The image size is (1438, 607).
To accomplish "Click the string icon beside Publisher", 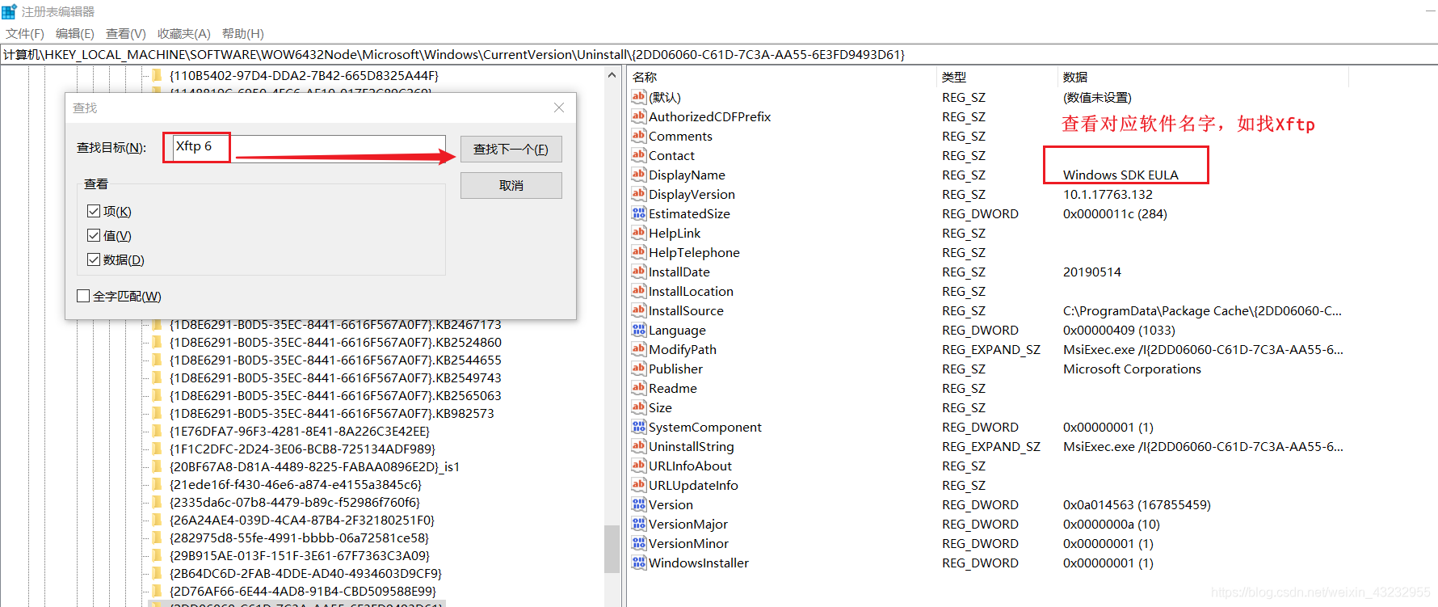I will (639, 369).
